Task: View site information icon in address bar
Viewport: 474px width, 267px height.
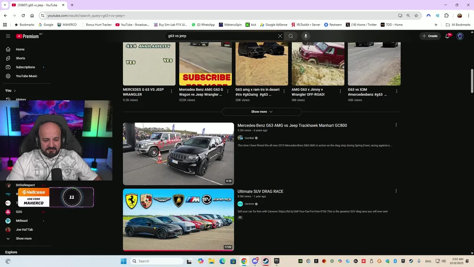Action: pyautogui.click(x=43, y=16)
